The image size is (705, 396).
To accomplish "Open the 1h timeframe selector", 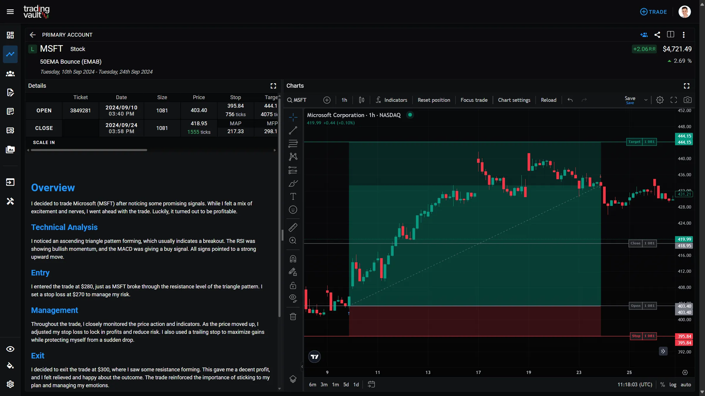I will pyautogui.click(x=344, y=100).
